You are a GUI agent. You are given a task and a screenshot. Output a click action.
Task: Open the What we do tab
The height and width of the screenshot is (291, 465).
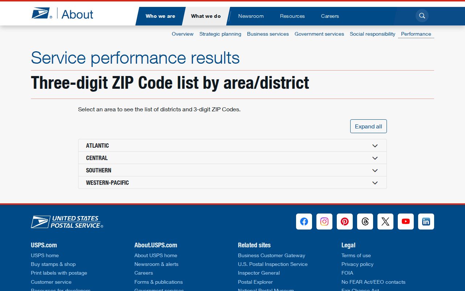[206, 16]
